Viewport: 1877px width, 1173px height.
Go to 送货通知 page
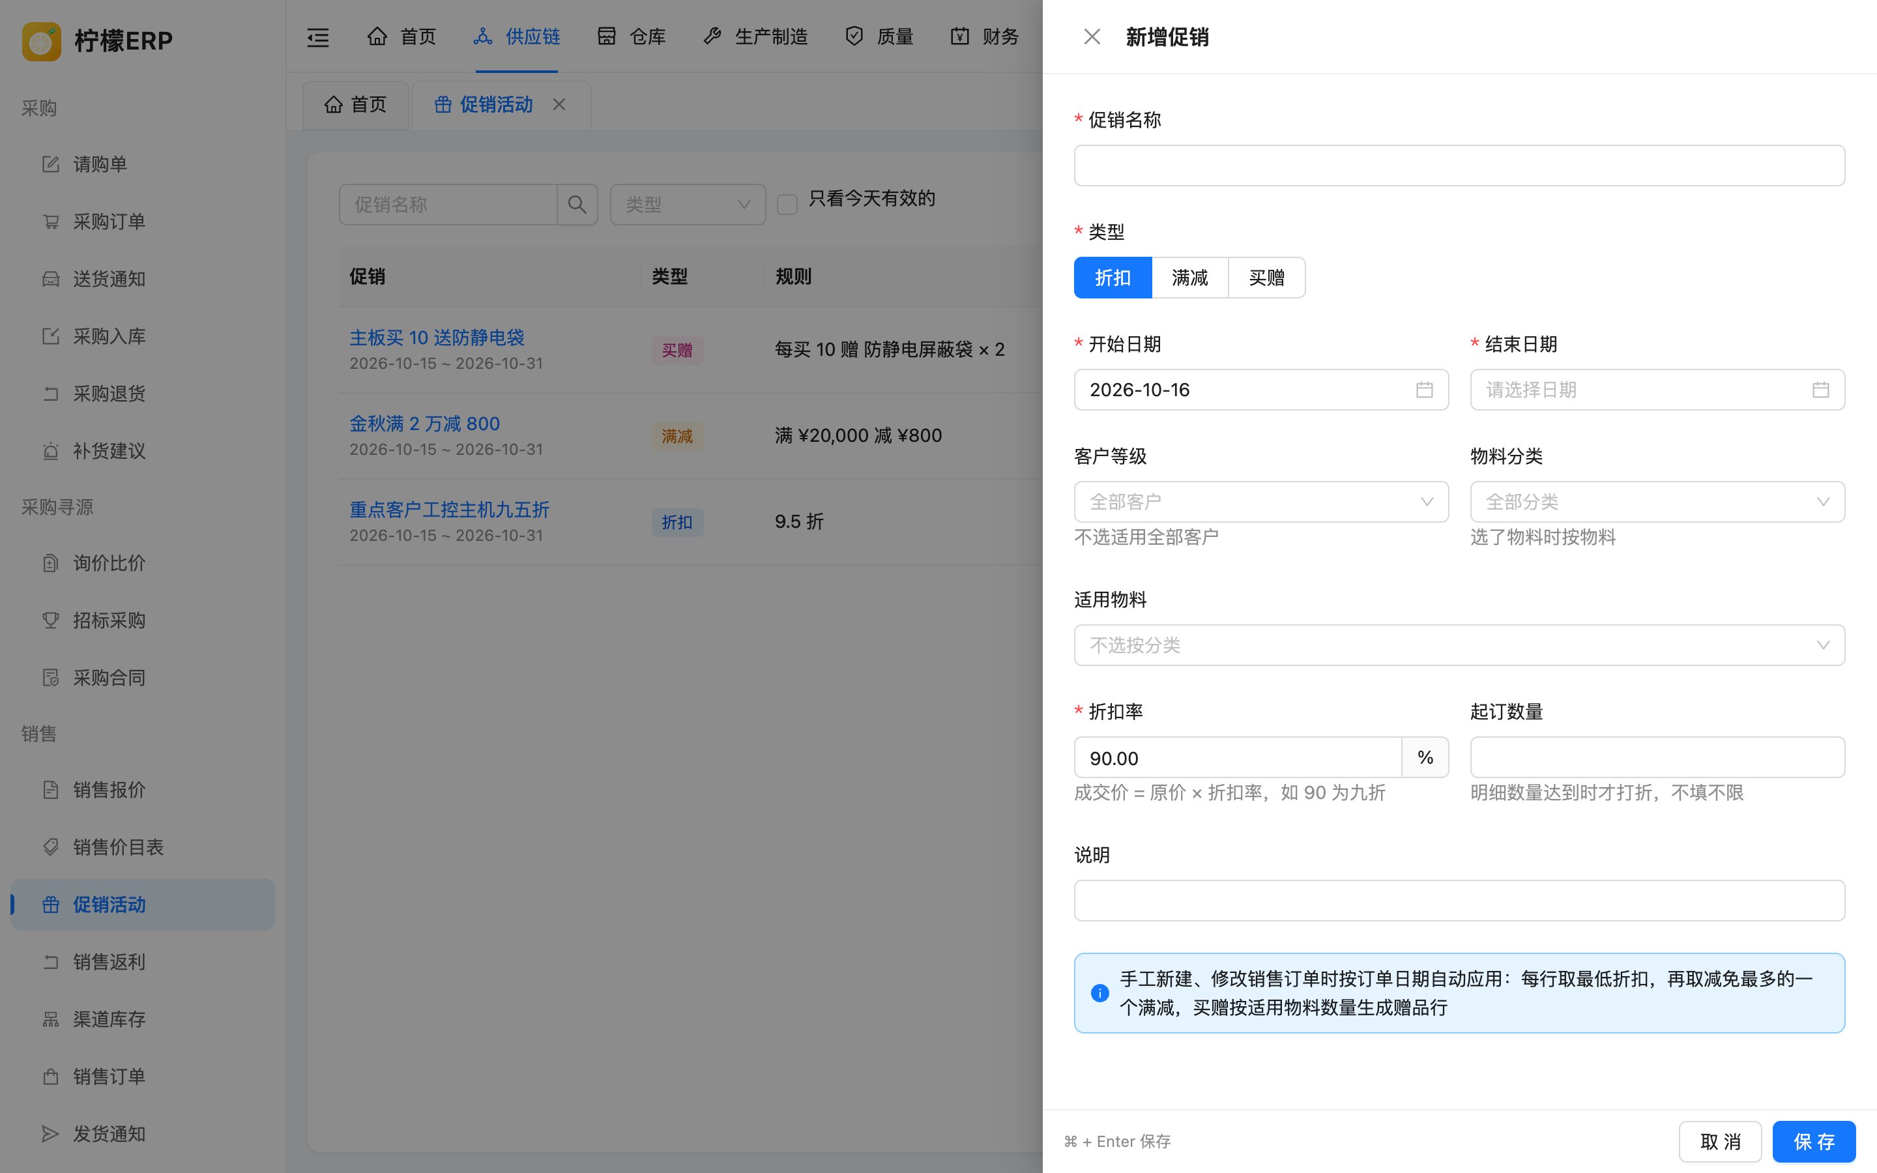point(143,280)
